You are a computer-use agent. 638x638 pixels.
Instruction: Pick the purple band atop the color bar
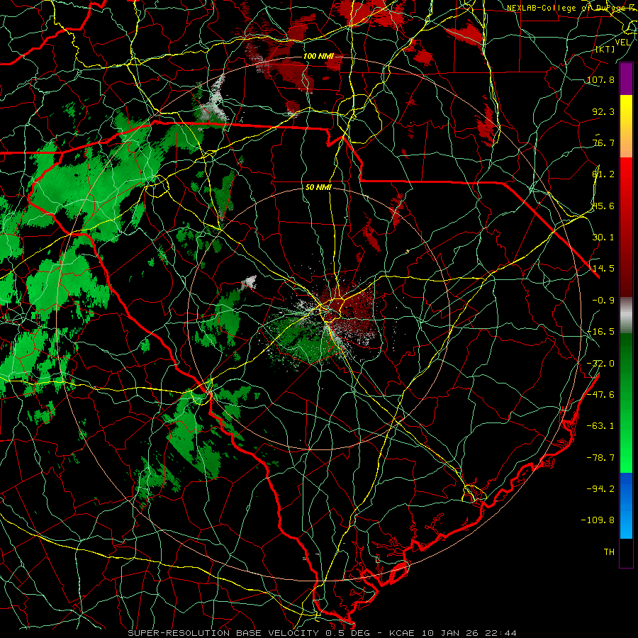[x=626, y=79]
